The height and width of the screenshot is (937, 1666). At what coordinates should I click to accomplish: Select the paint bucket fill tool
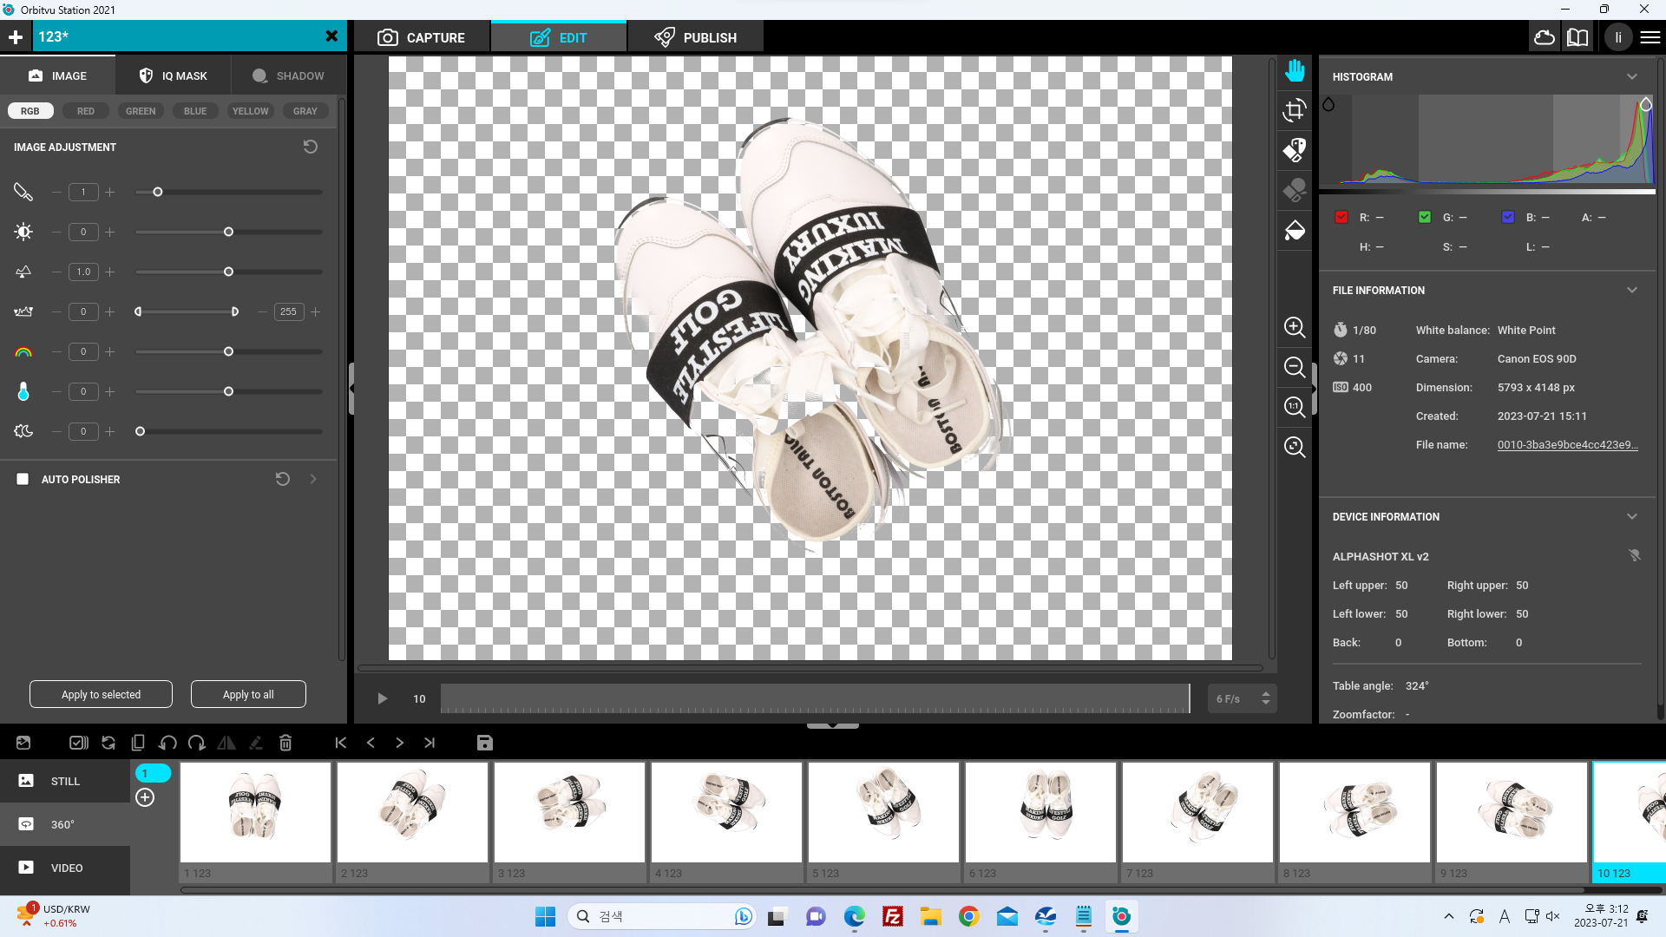click(1295, 230)
